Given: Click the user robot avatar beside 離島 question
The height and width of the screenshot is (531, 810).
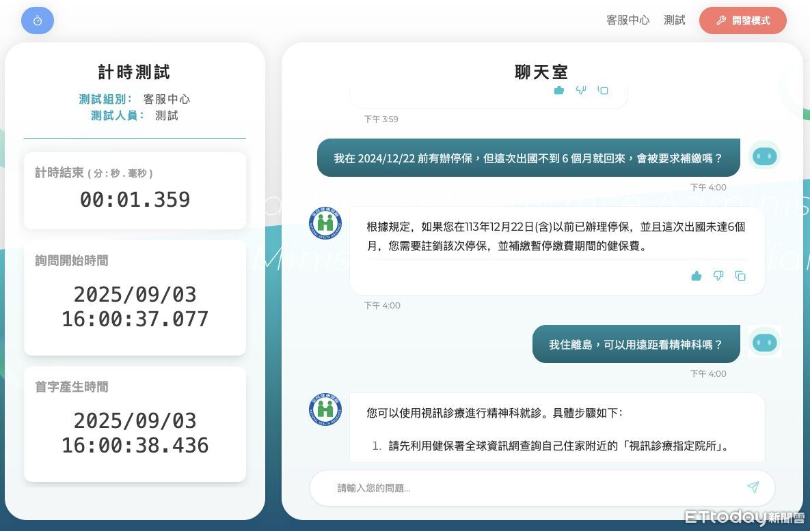Looking at the screenshot, I should [x=764, y=342].
